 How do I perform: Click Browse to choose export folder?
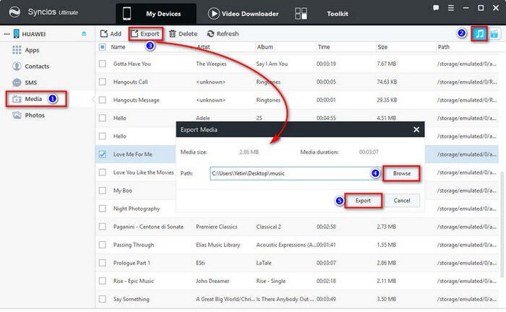point(402,173)
